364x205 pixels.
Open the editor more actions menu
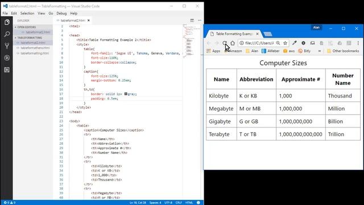(200, 20)
